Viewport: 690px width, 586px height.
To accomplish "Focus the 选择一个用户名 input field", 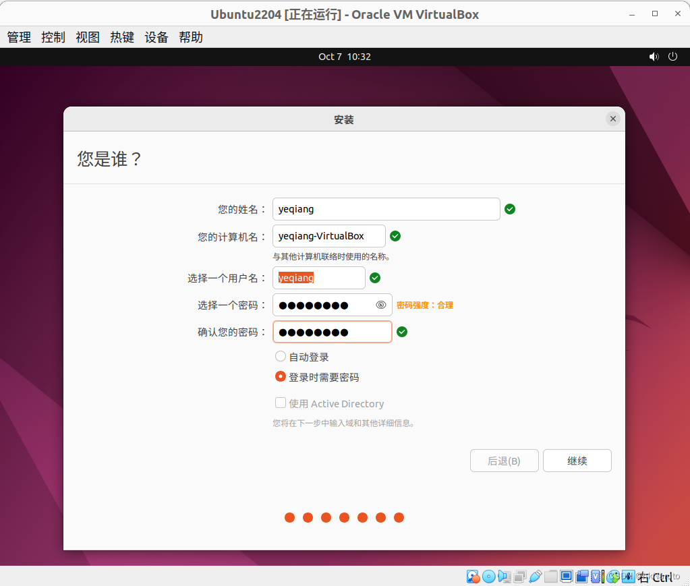I will coord(318,278).
